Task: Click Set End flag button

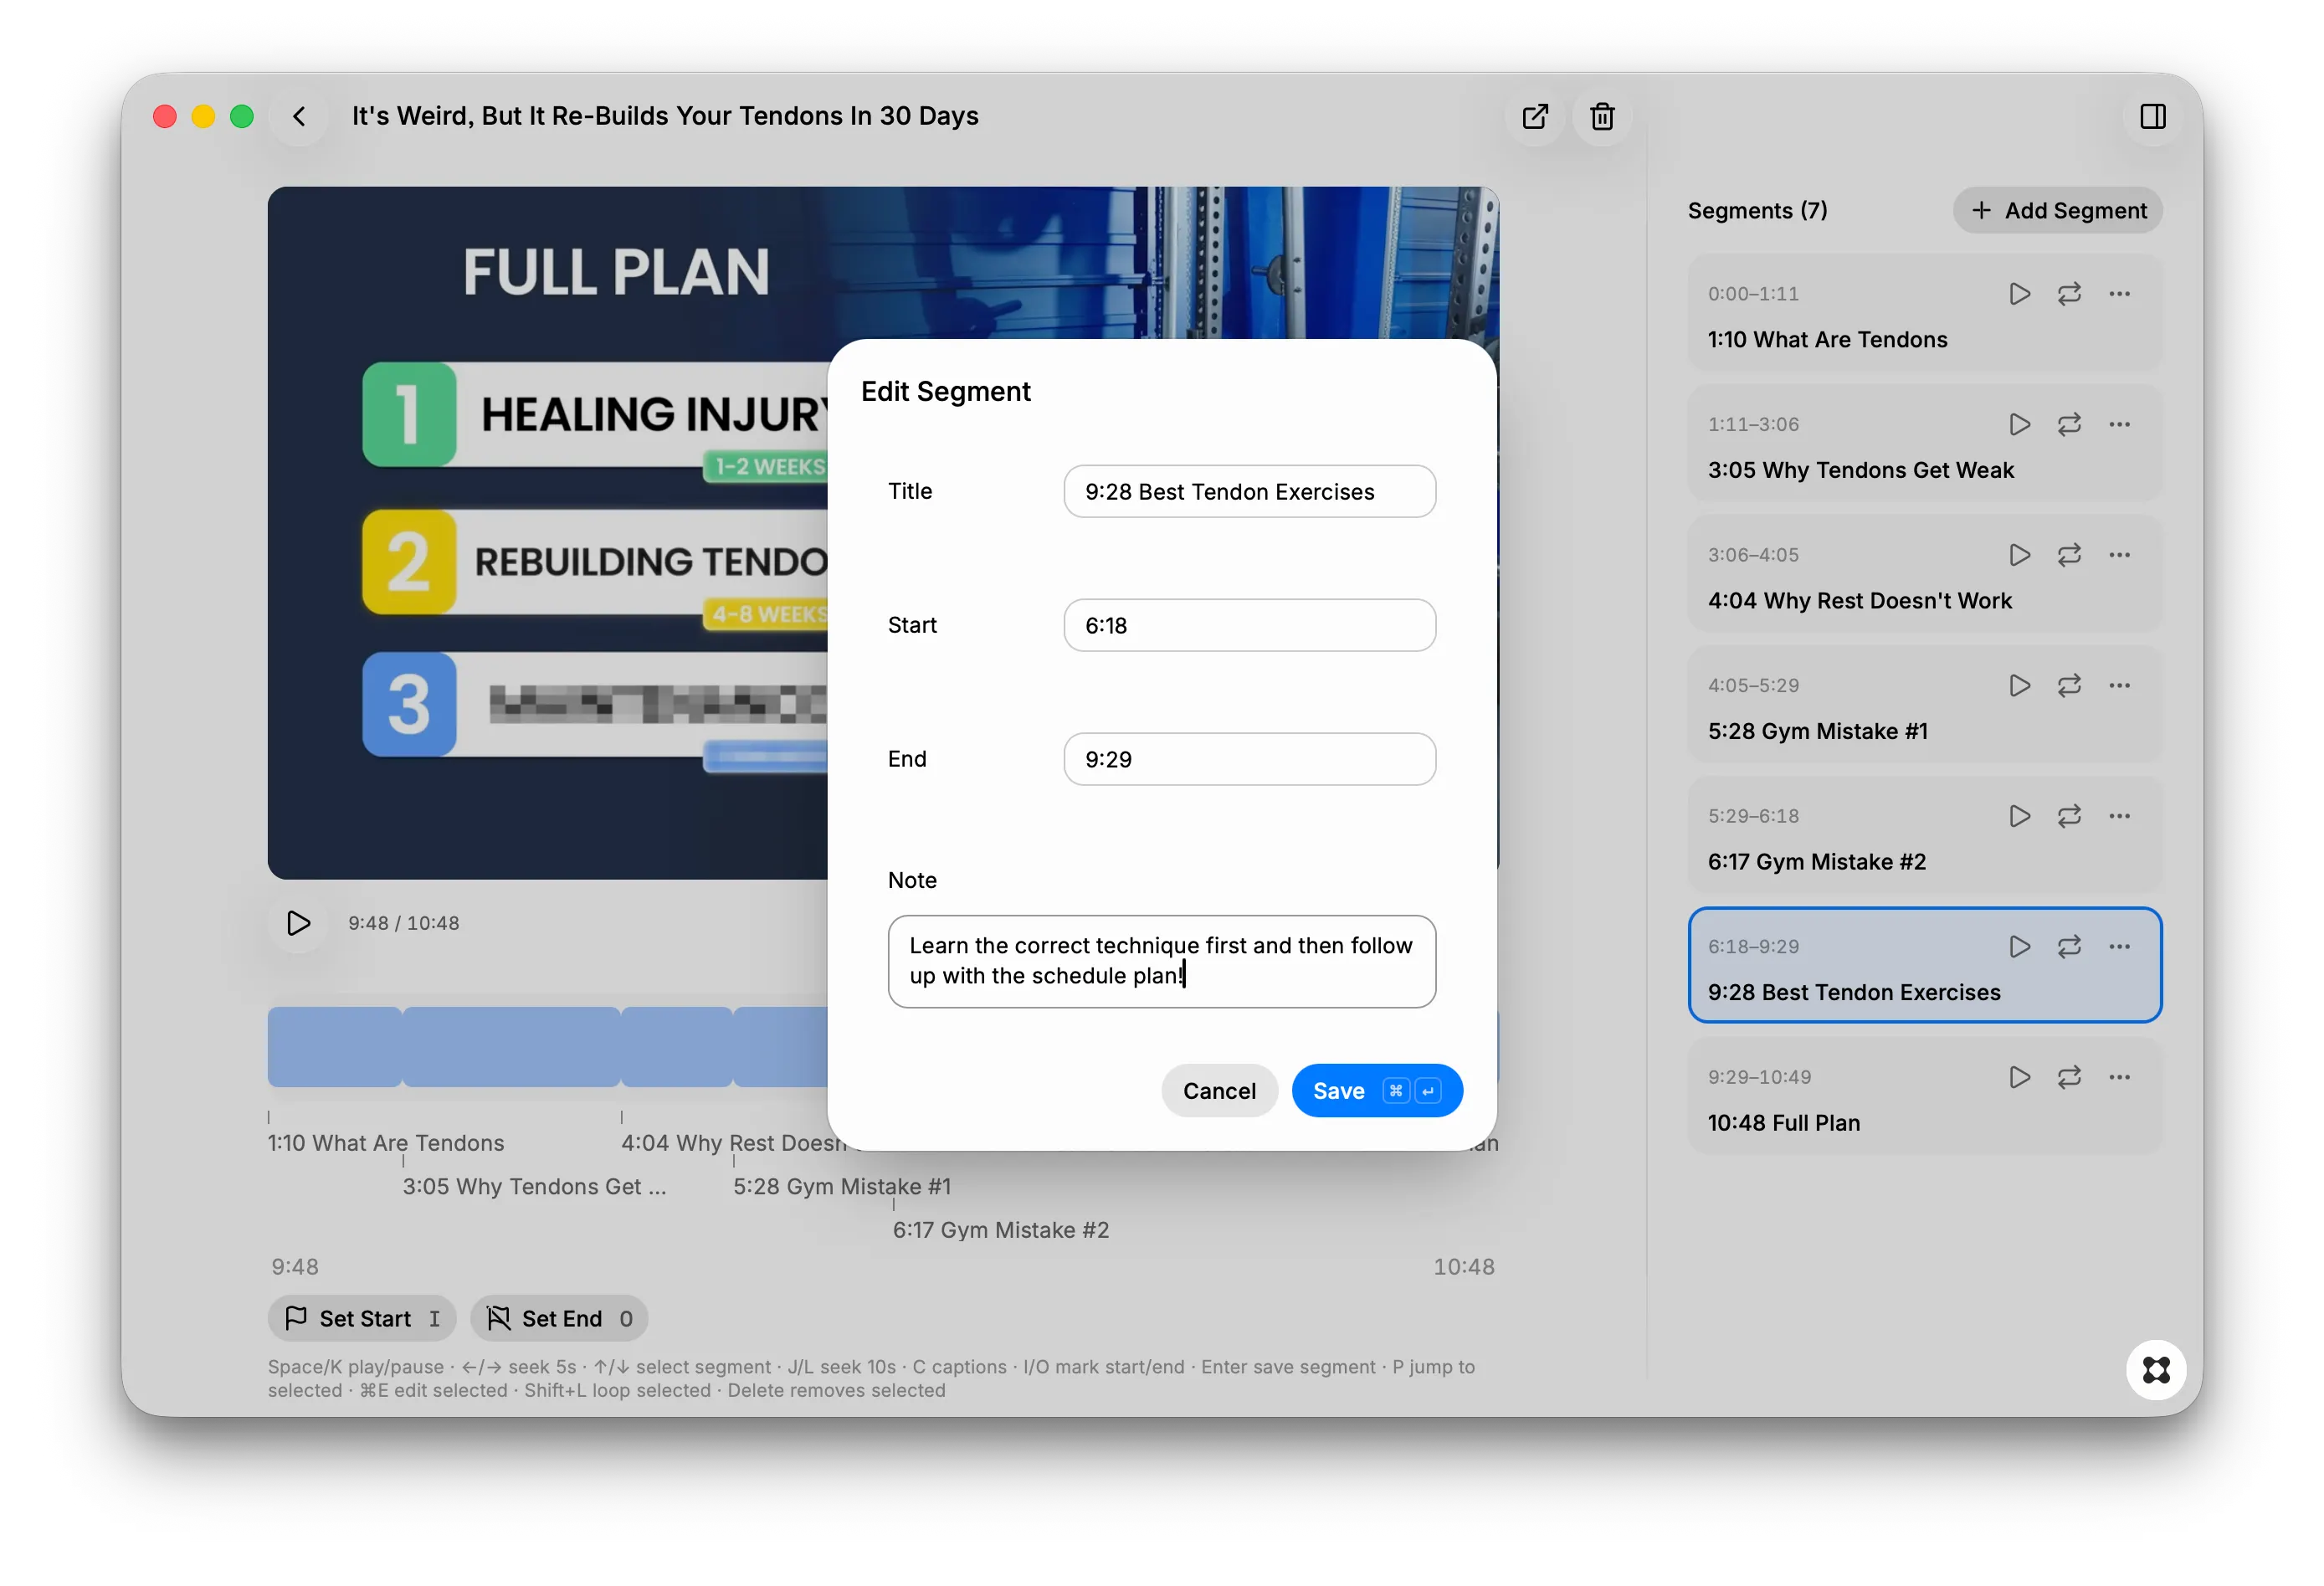Action: click(x=559, y=1319)
